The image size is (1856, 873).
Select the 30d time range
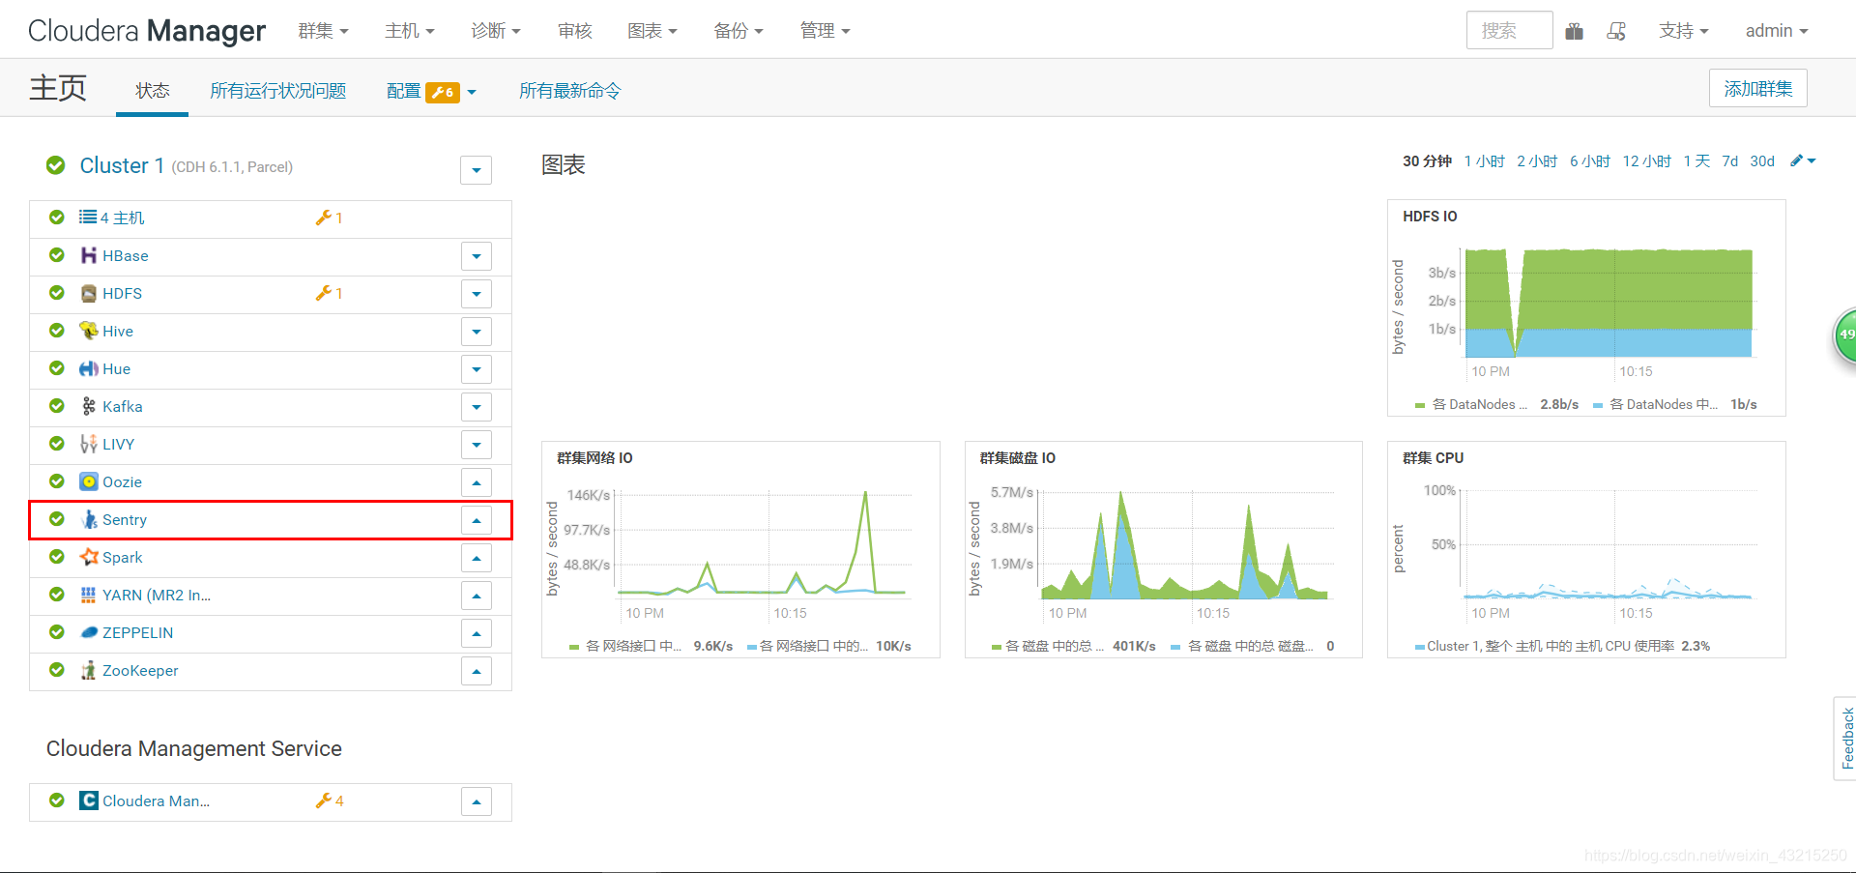click(x=1762, y=161)
